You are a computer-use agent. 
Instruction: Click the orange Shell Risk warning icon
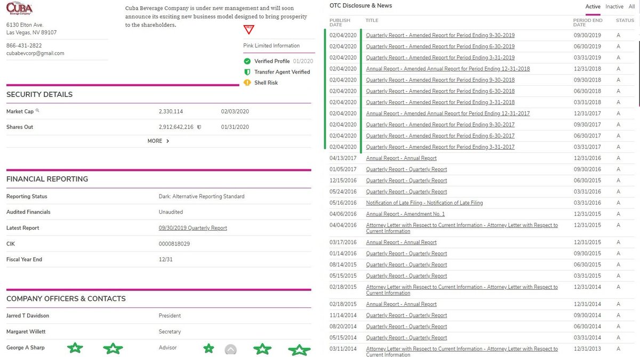coord(247,83)
